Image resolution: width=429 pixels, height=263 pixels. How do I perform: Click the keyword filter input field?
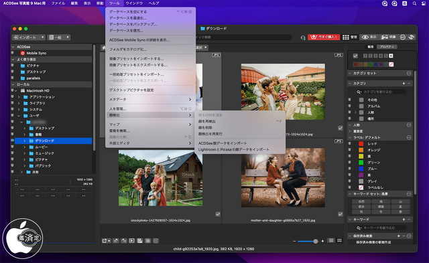(x=381, y=228)
